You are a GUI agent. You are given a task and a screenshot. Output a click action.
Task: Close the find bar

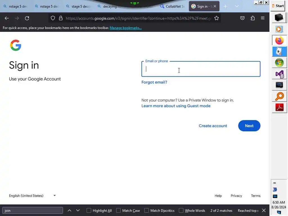pyautogui.click(x=264, y=210)
